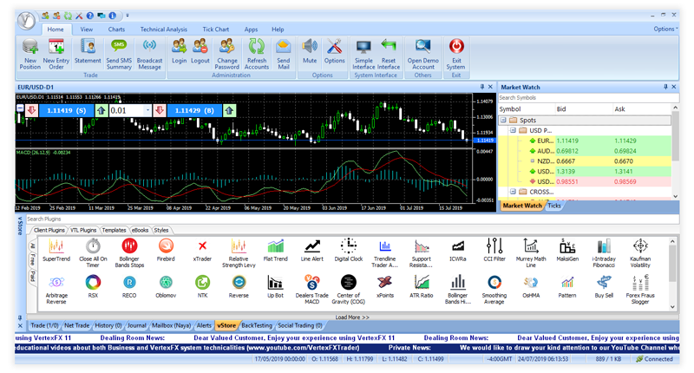Select the Kaufman Volatility plugin

[640, 252]
